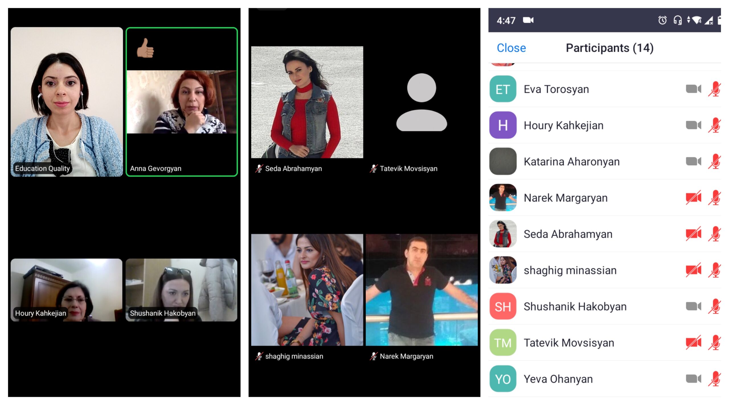Select the teal YO avatar
Image resolution: width=729 pixels, height=405 pixels.
[503, 379]
